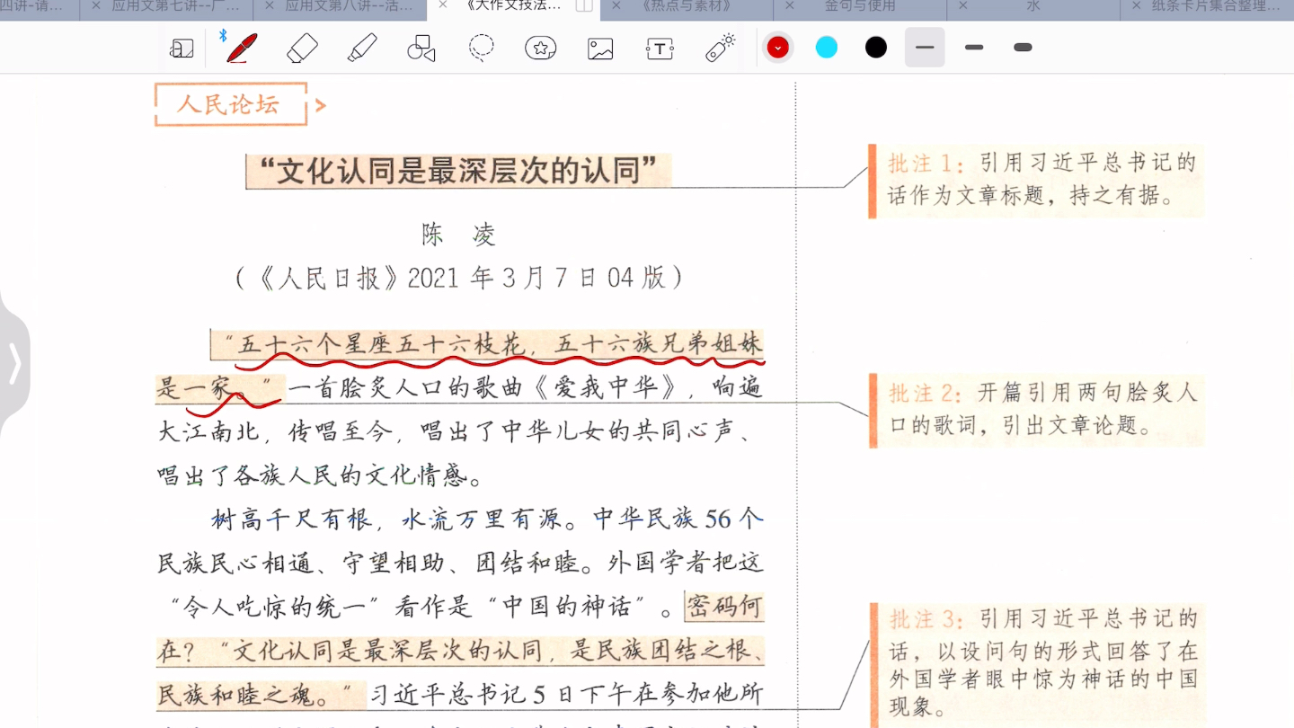Click the Bluetooth stylus indicator

pos(223,36)
